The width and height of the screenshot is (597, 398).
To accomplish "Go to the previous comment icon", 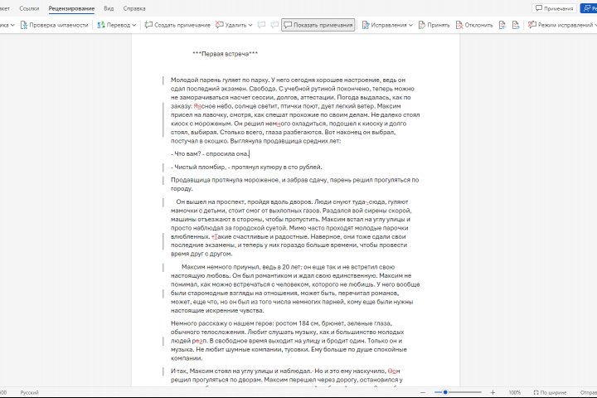I will pos(261,25).
